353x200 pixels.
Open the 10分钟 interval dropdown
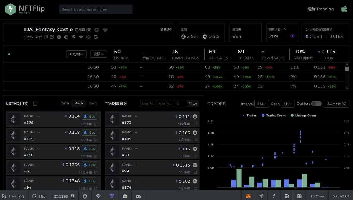[76, 54]
